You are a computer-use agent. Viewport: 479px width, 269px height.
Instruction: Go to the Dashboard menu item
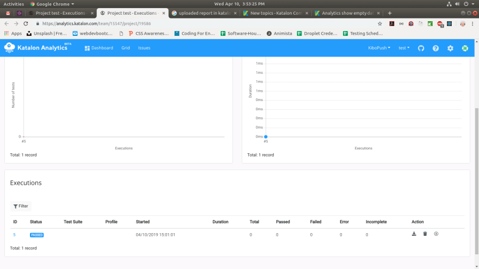point(99,48)
